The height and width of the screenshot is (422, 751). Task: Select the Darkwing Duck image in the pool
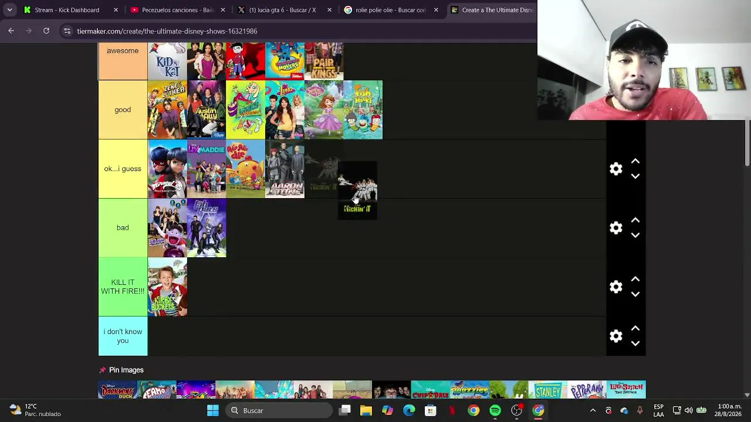coord(117,390)
